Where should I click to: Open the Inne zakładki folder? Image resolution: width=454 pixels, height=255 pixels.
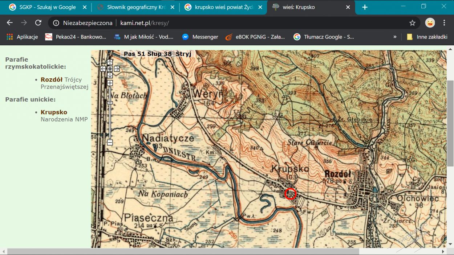(427, 37)
